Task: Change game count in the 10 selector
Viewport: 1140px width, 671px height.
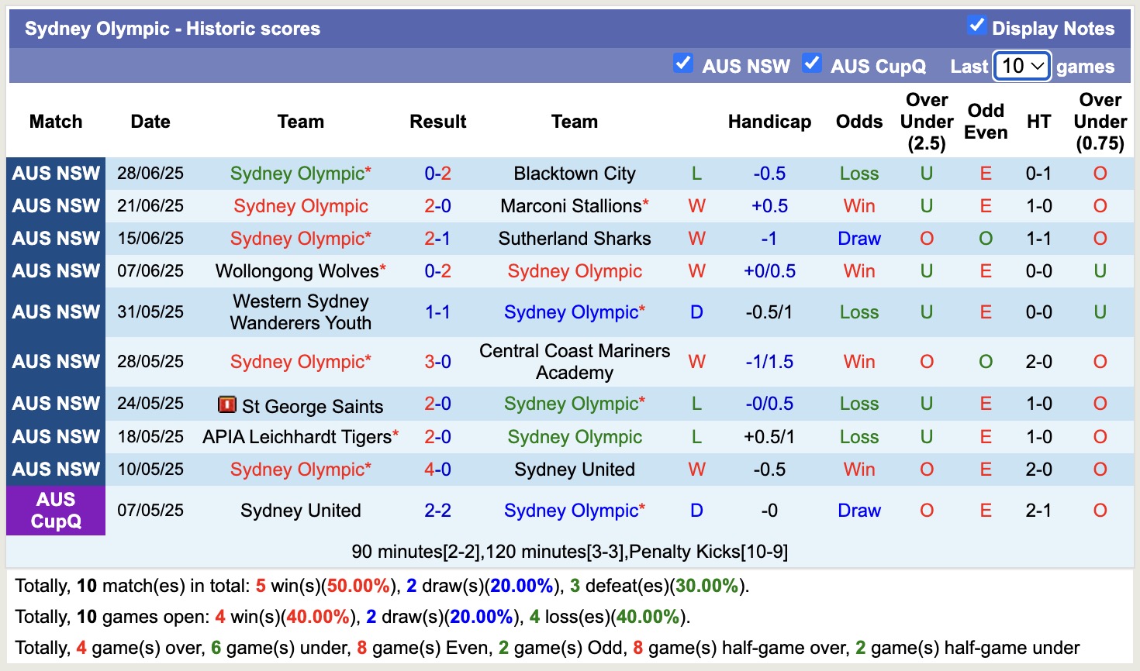Action: [1021, 67]
